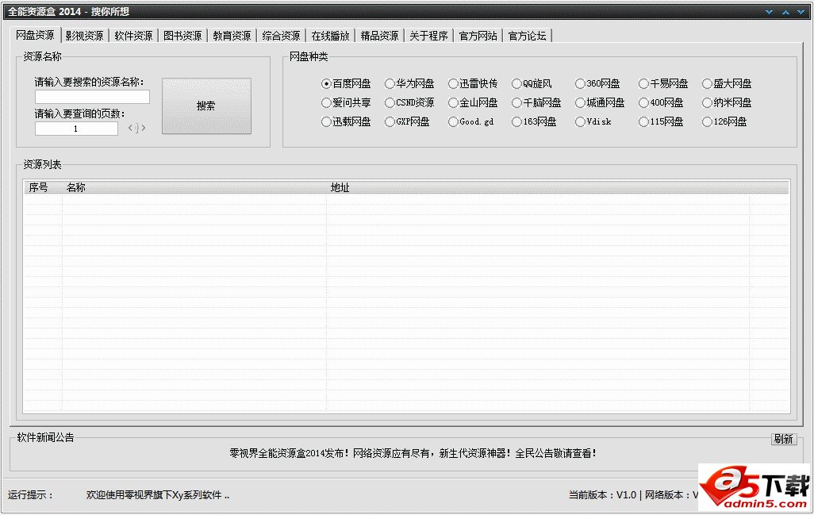Viewport: 814px width, 515px height.
Task: Switch to the 精品资源 tab
Action: pos(379,35)
